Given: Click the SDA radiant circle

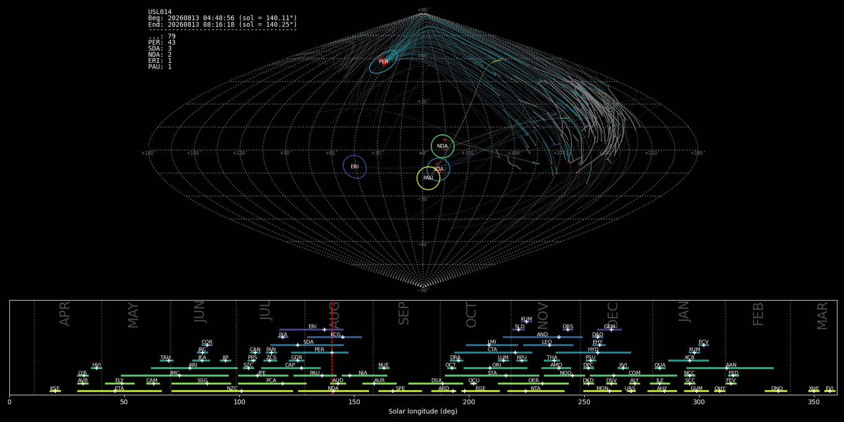Looking at the screenshot, I should 438,169.
